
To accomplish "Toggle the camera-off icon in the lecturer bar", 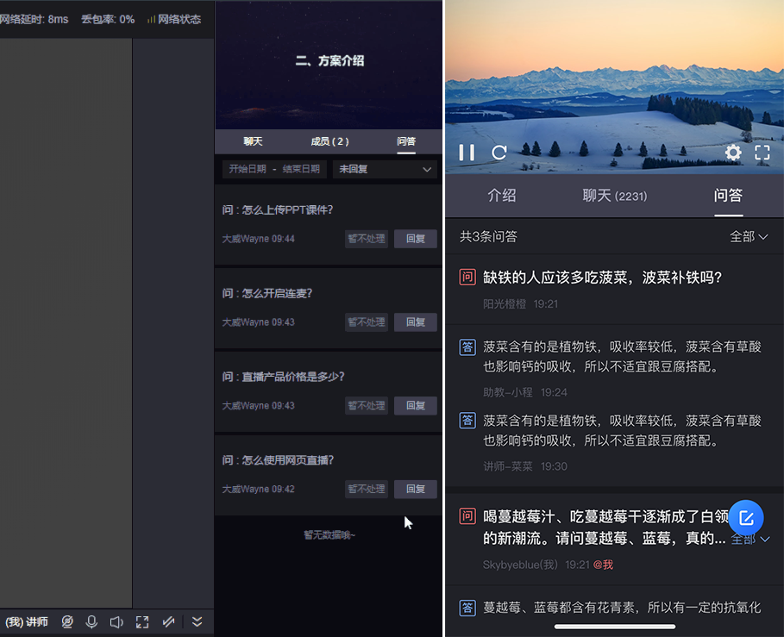I will (67, 621).
